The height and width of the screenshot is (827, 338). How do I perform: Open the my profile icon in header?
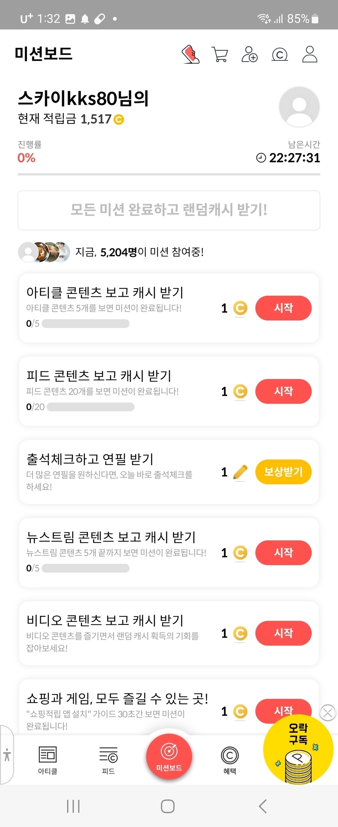[x=309, y=54]
